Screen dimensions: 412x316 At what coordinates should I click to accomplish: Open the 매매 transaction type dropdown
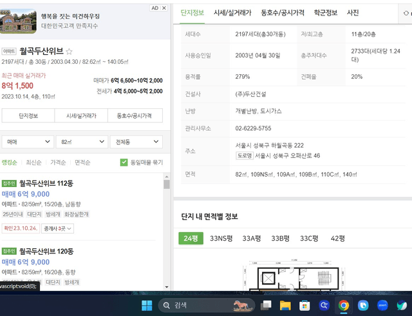click(x=28, y=142)
